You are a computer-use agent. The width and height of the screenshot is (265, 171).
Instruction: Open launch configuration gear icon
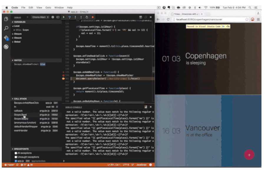(x=53, y=17)
